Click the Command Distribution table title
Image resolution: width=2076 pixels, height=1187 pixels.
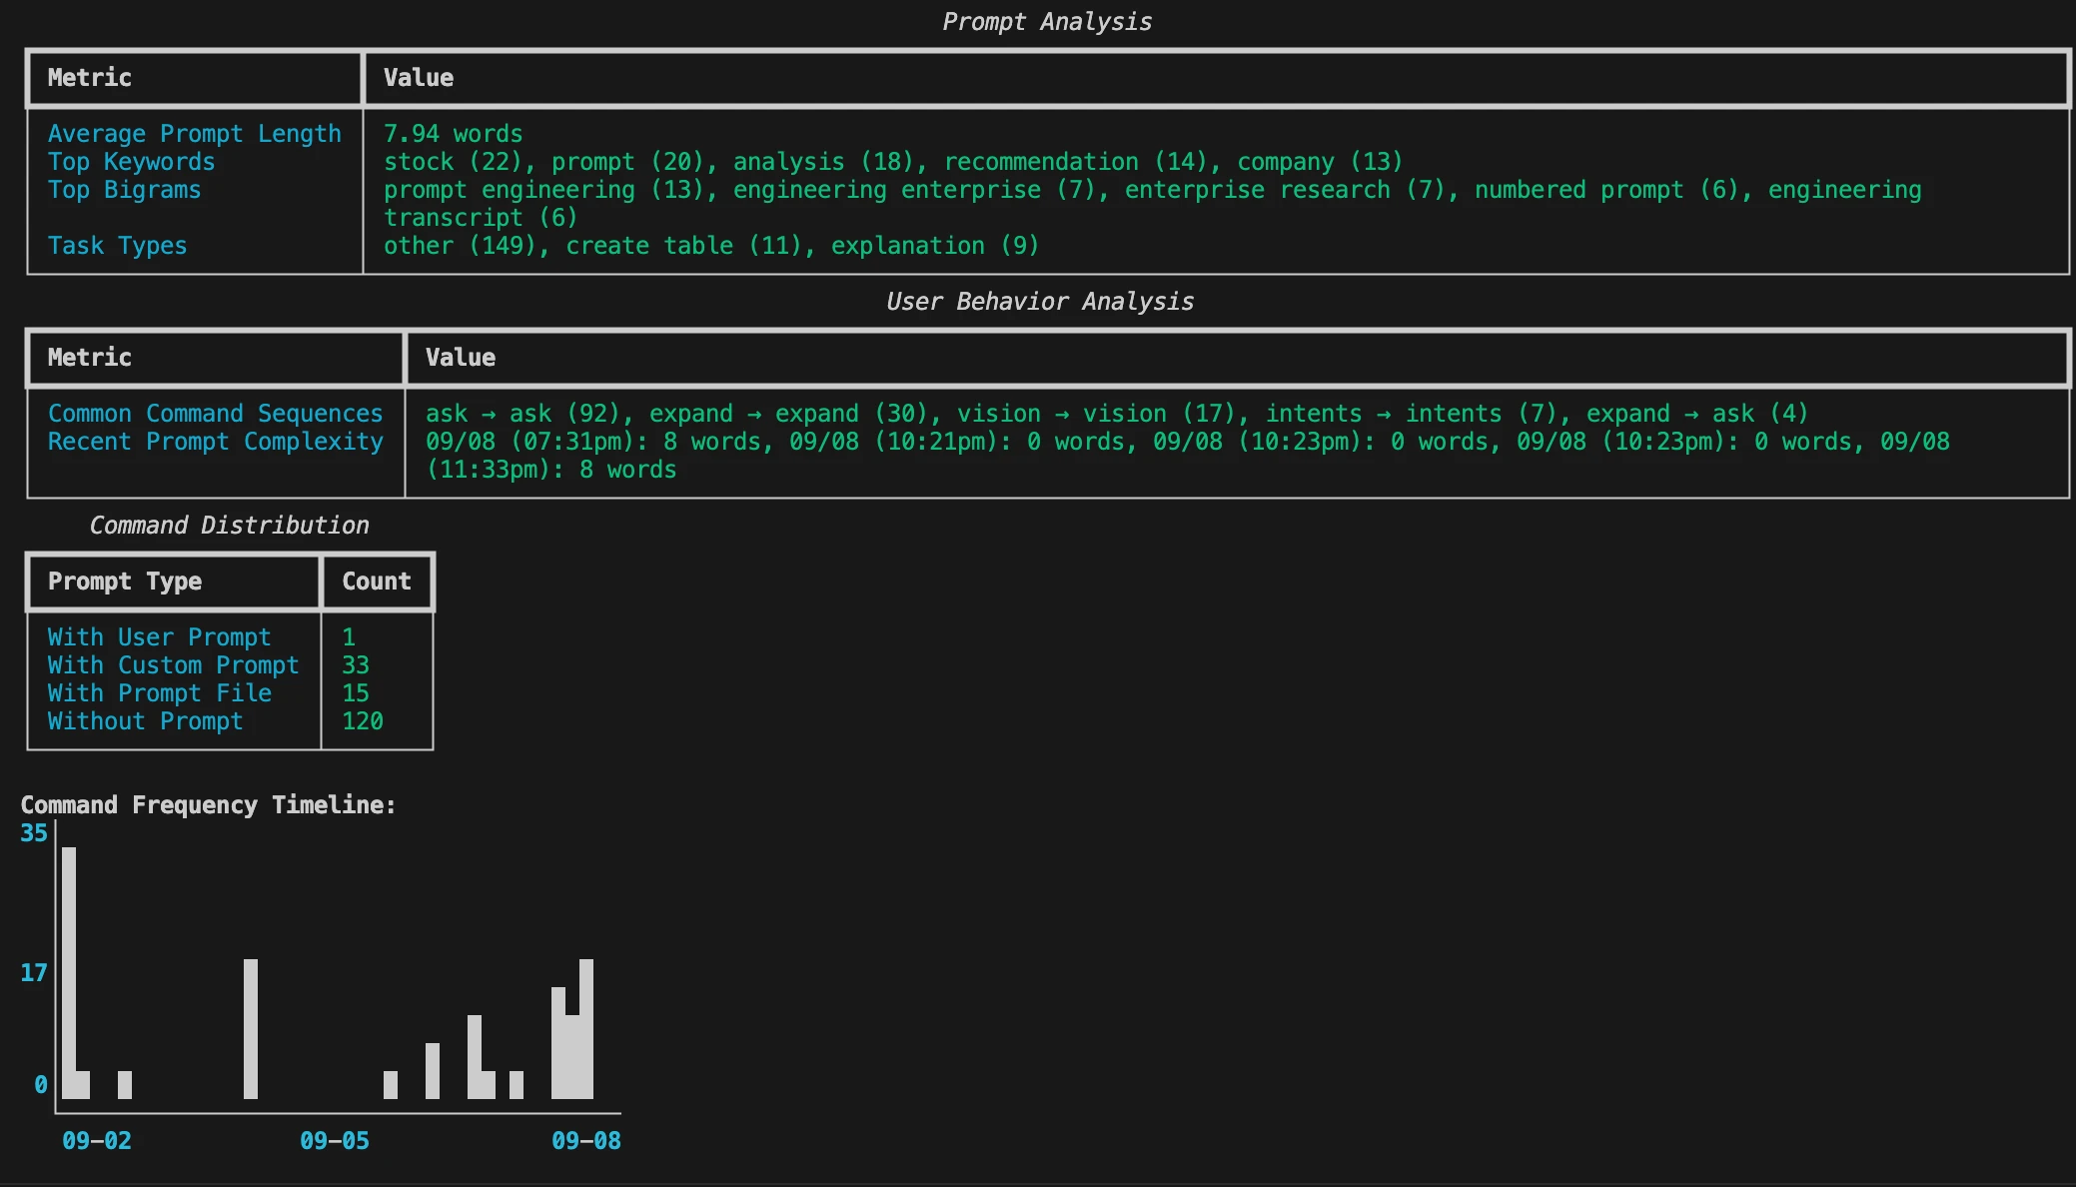point(229,526)
